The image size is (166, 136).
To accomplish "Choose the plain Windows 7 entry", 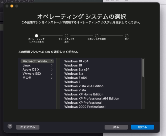I will 72,82.
